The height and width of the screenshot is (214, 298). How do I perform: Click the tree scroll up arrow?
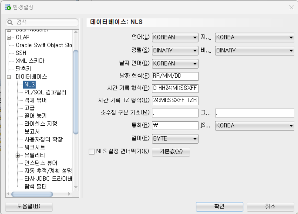click(x=76, y=32)
